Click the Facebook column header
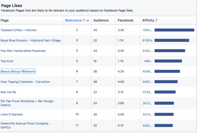Screen dimensions: 197x133 click(125, 20)
